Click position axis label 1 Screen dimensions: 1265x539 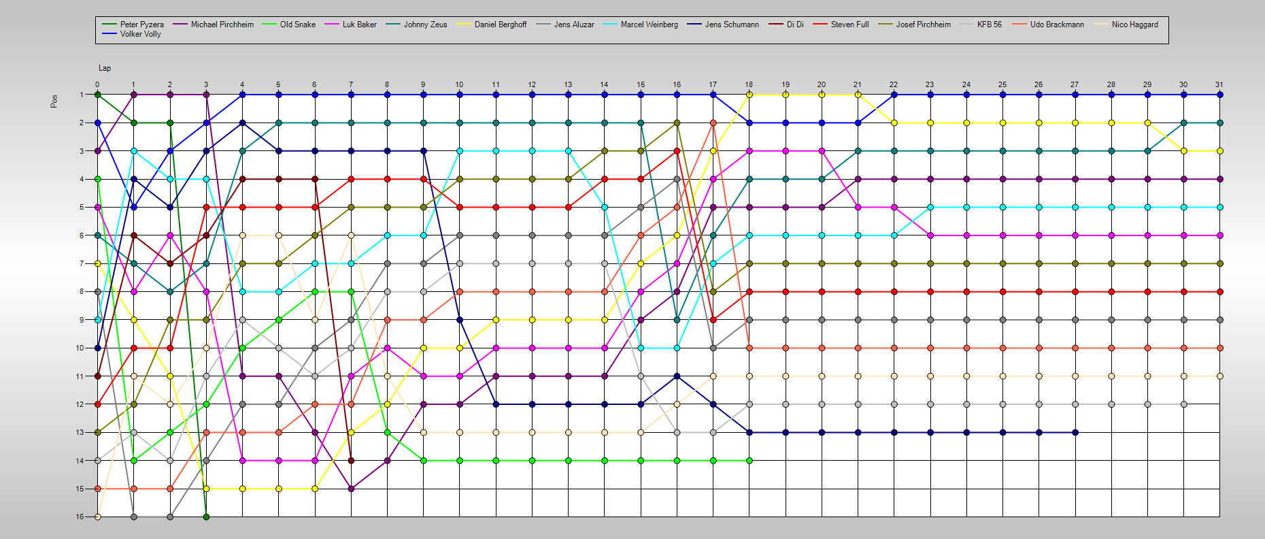pyautogui.click(x=81, y=95)
